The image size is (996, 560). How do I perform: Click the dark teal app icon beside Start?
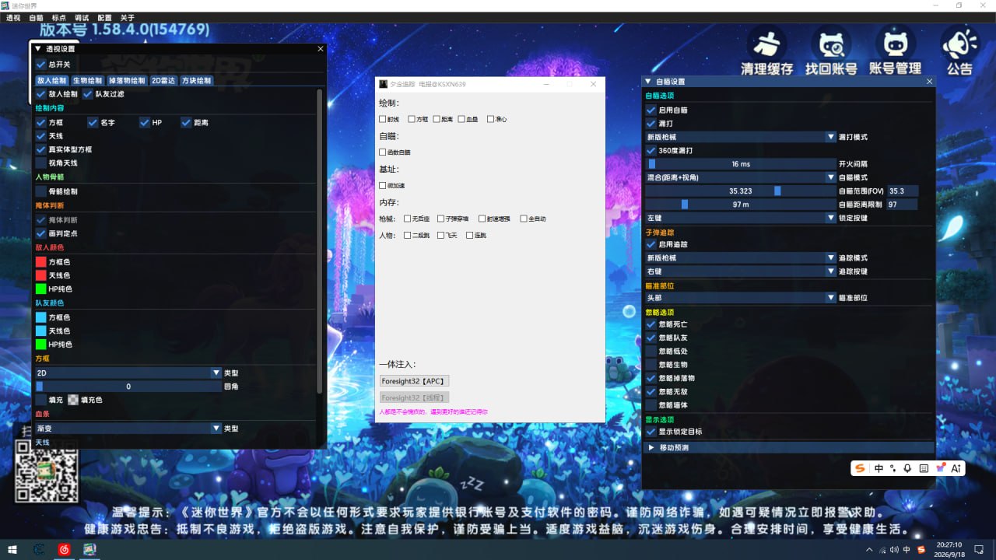pyautogui.click(x=39, y=549)
